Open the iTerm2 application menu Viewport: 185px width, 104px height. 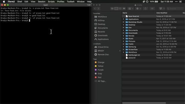[11, 2]
